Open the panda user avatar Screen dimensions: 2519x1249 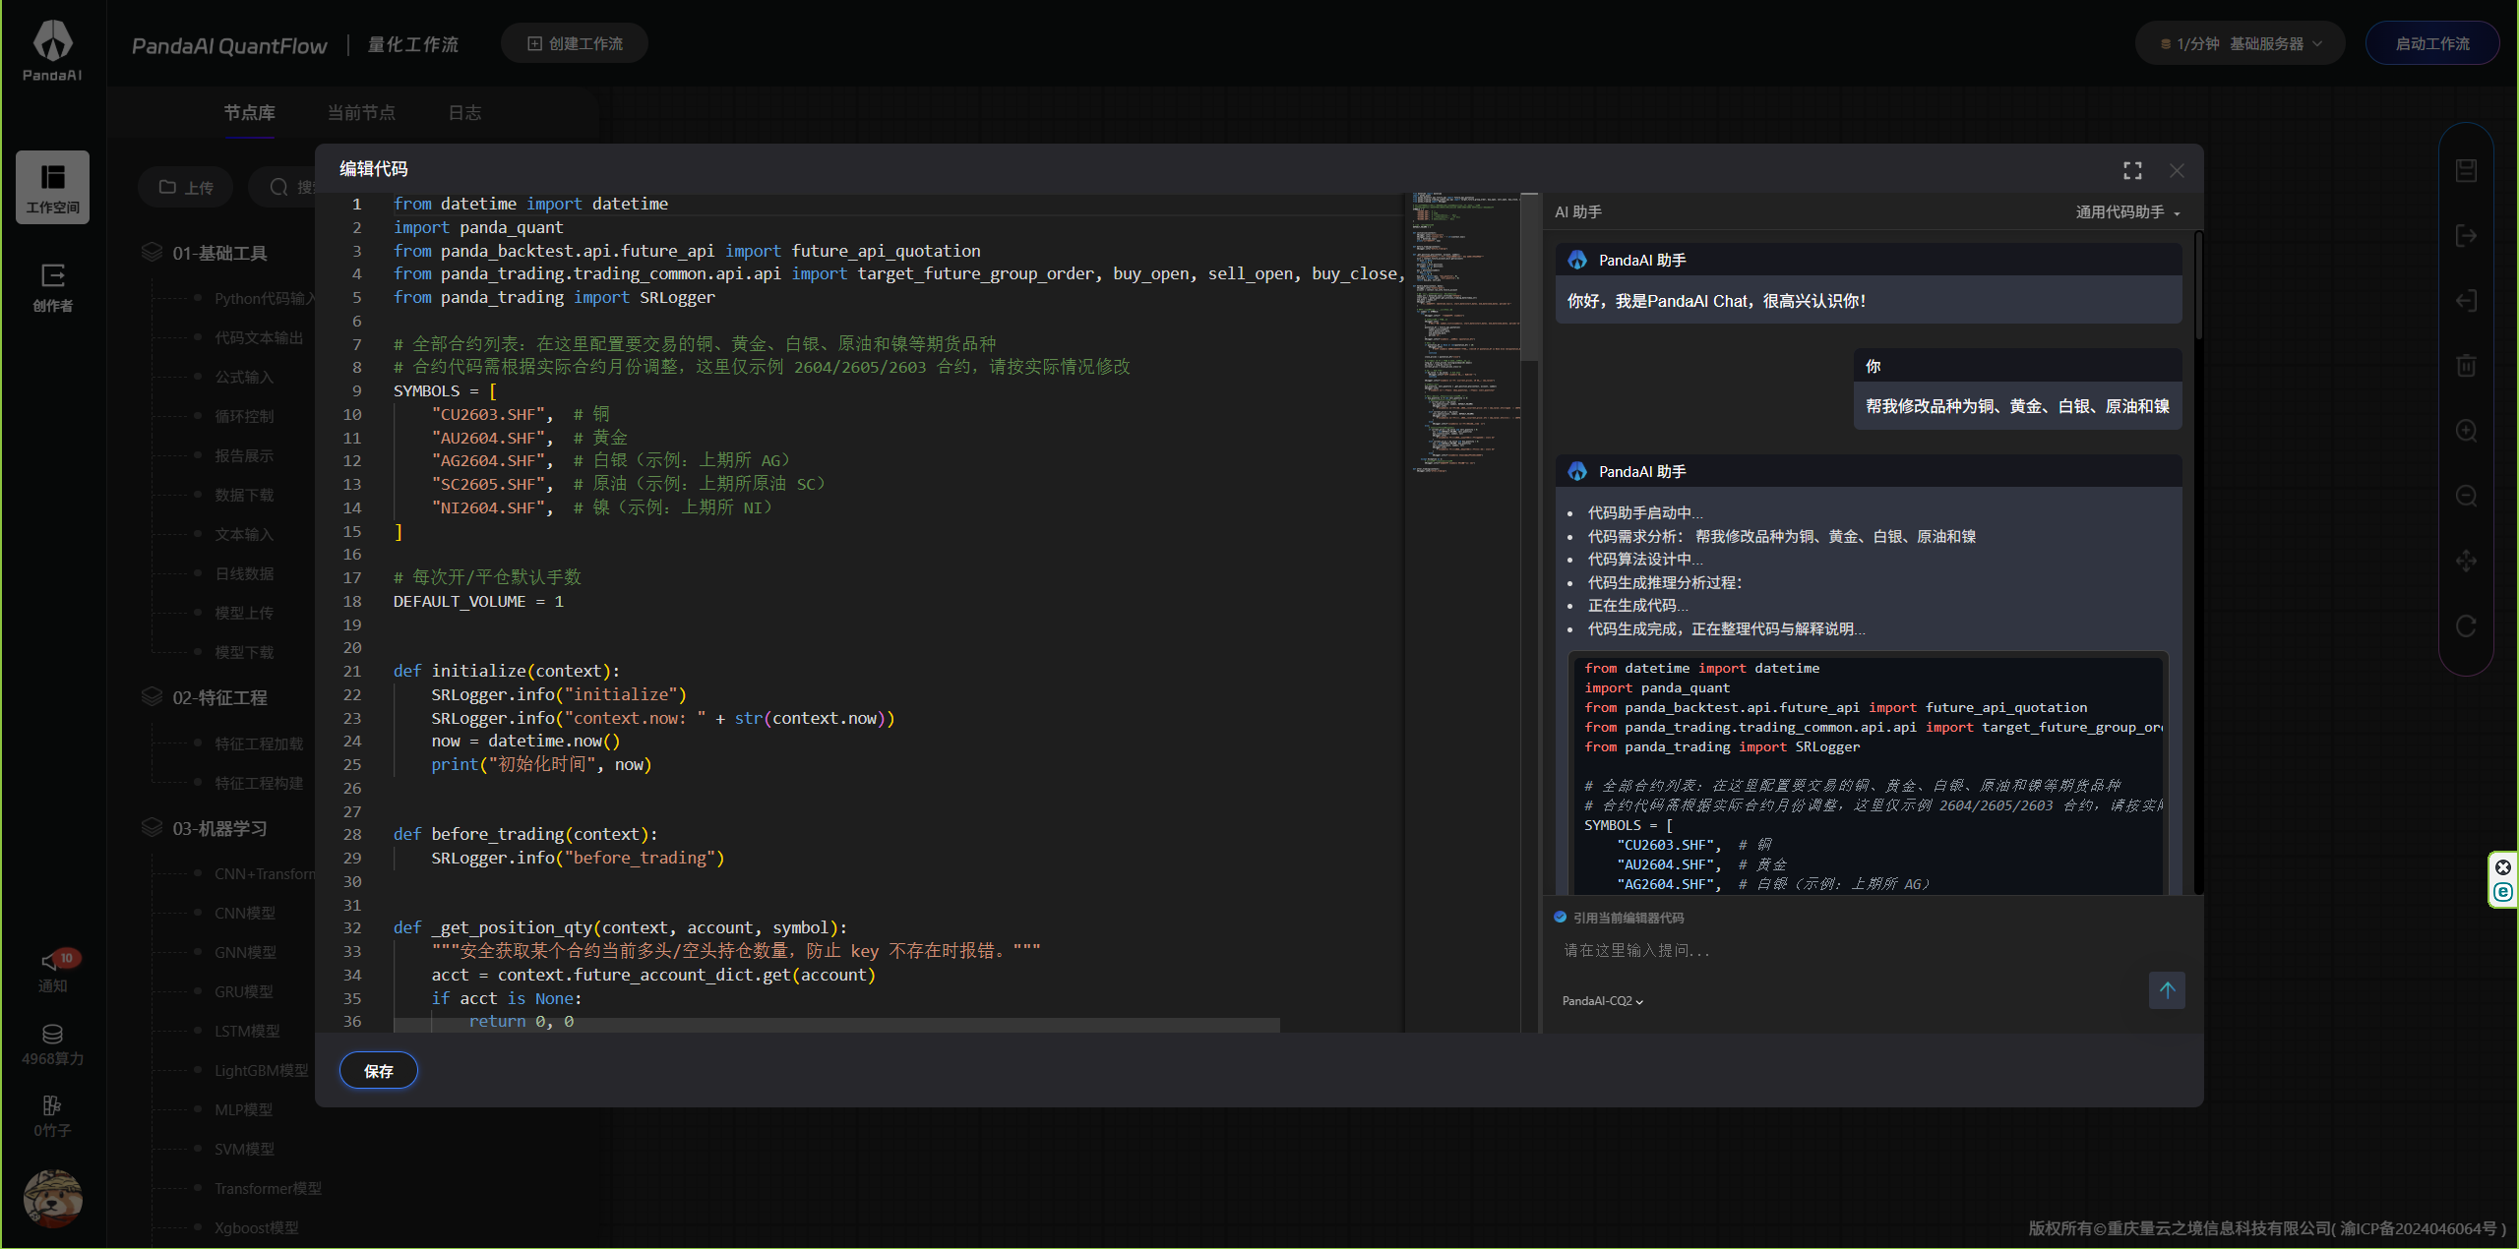[x=52, y=1199]
